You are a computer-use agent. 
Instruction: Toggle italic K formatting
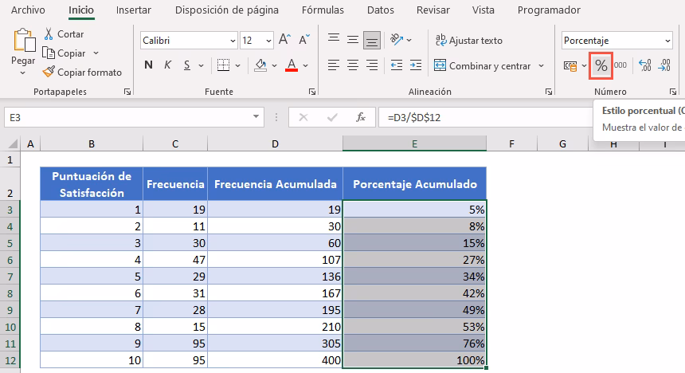167,65
